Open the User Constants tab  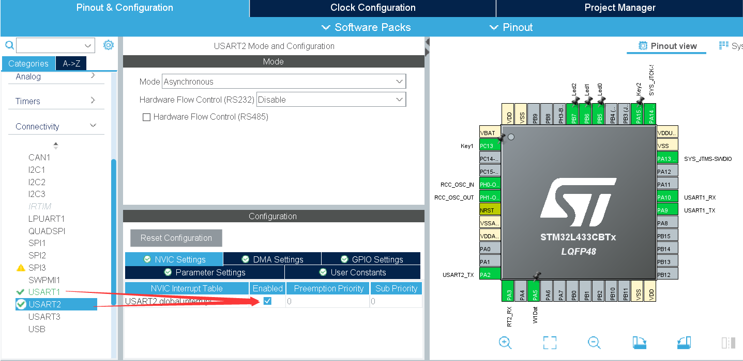point(353,272)
